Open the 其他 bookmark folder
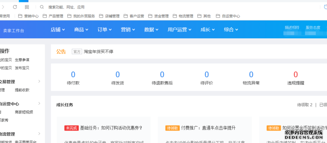327x143 pixels. point(204,16)
